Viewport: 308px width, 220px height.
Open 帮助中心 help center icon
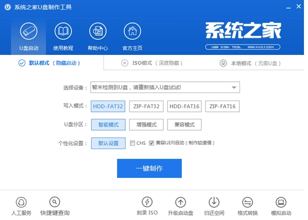(x=97, y=33)
